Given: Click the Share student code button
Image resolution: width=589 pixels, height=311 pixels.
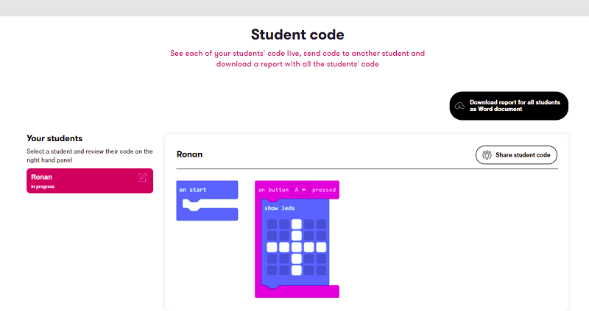Looking at the screenshot, I should [517, 155].
